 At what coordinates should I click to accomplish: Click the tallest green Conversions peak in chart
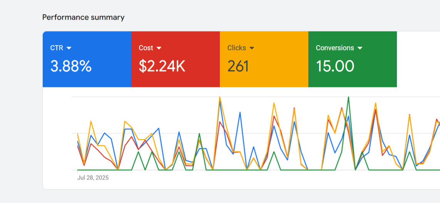coord(348,97)
